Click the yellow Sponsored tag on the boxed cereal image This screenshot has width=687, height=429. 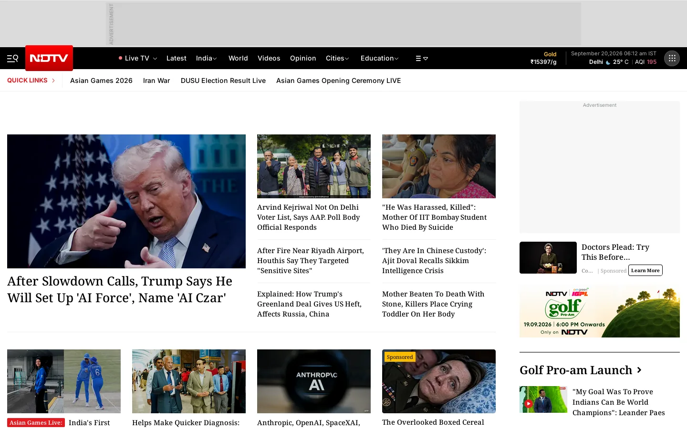coord(400,357)
